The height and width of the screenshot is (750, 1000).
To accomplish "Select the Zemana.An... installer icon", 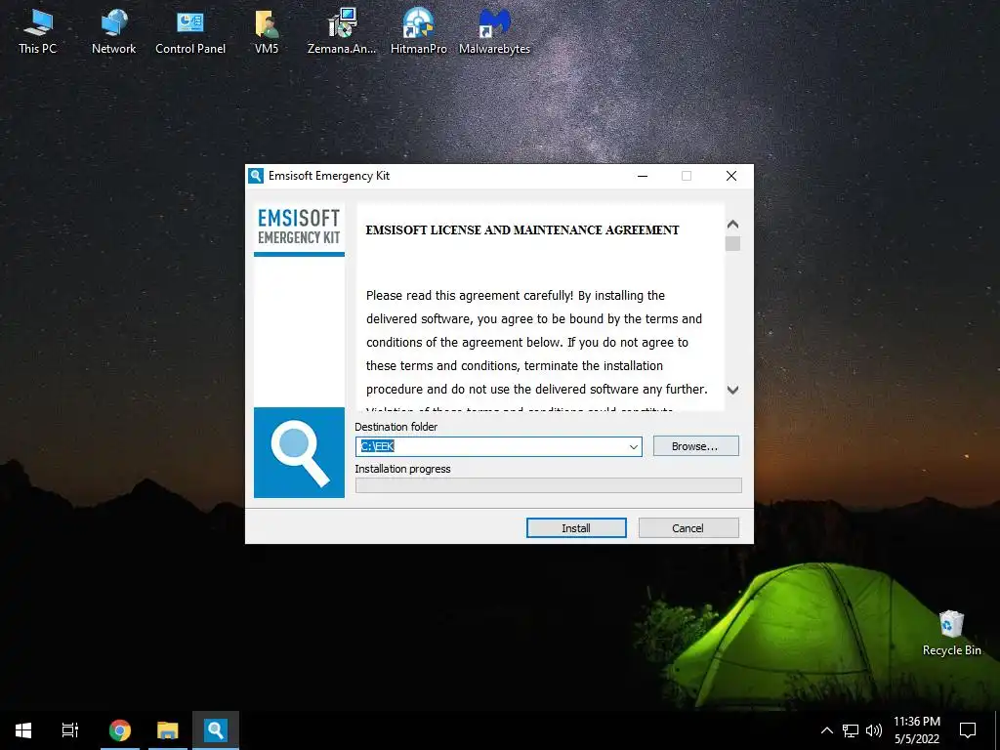I will click(x=342, y=32).
